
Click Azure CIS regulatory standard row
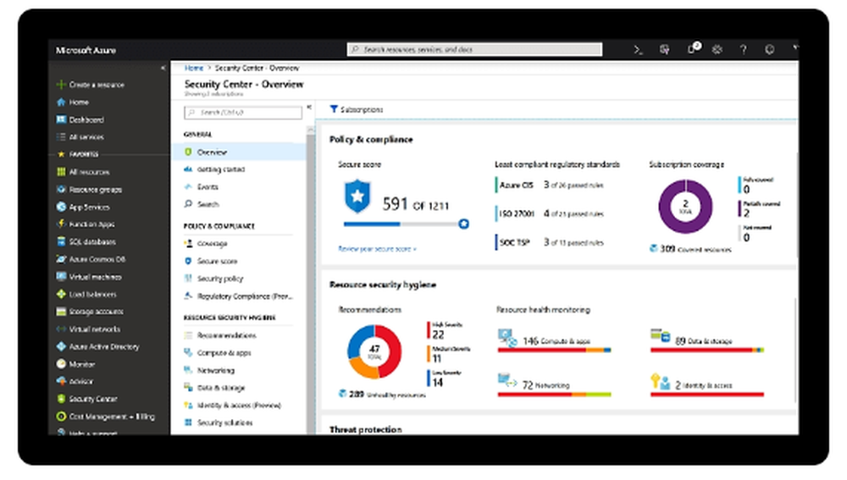pyautogui.click(x=550, y=185)
